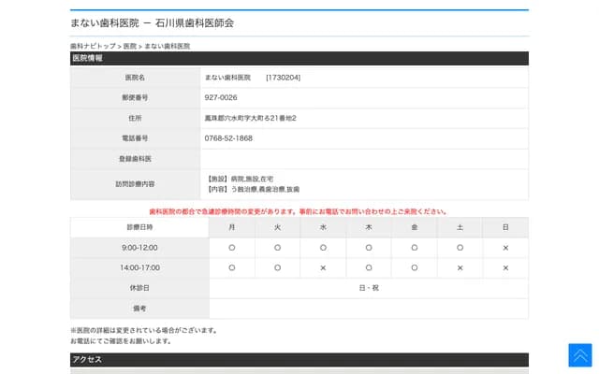This screenshot has height=374, width=599.
Task: Click the postal code 927-0026
Action: click(221, 97)
